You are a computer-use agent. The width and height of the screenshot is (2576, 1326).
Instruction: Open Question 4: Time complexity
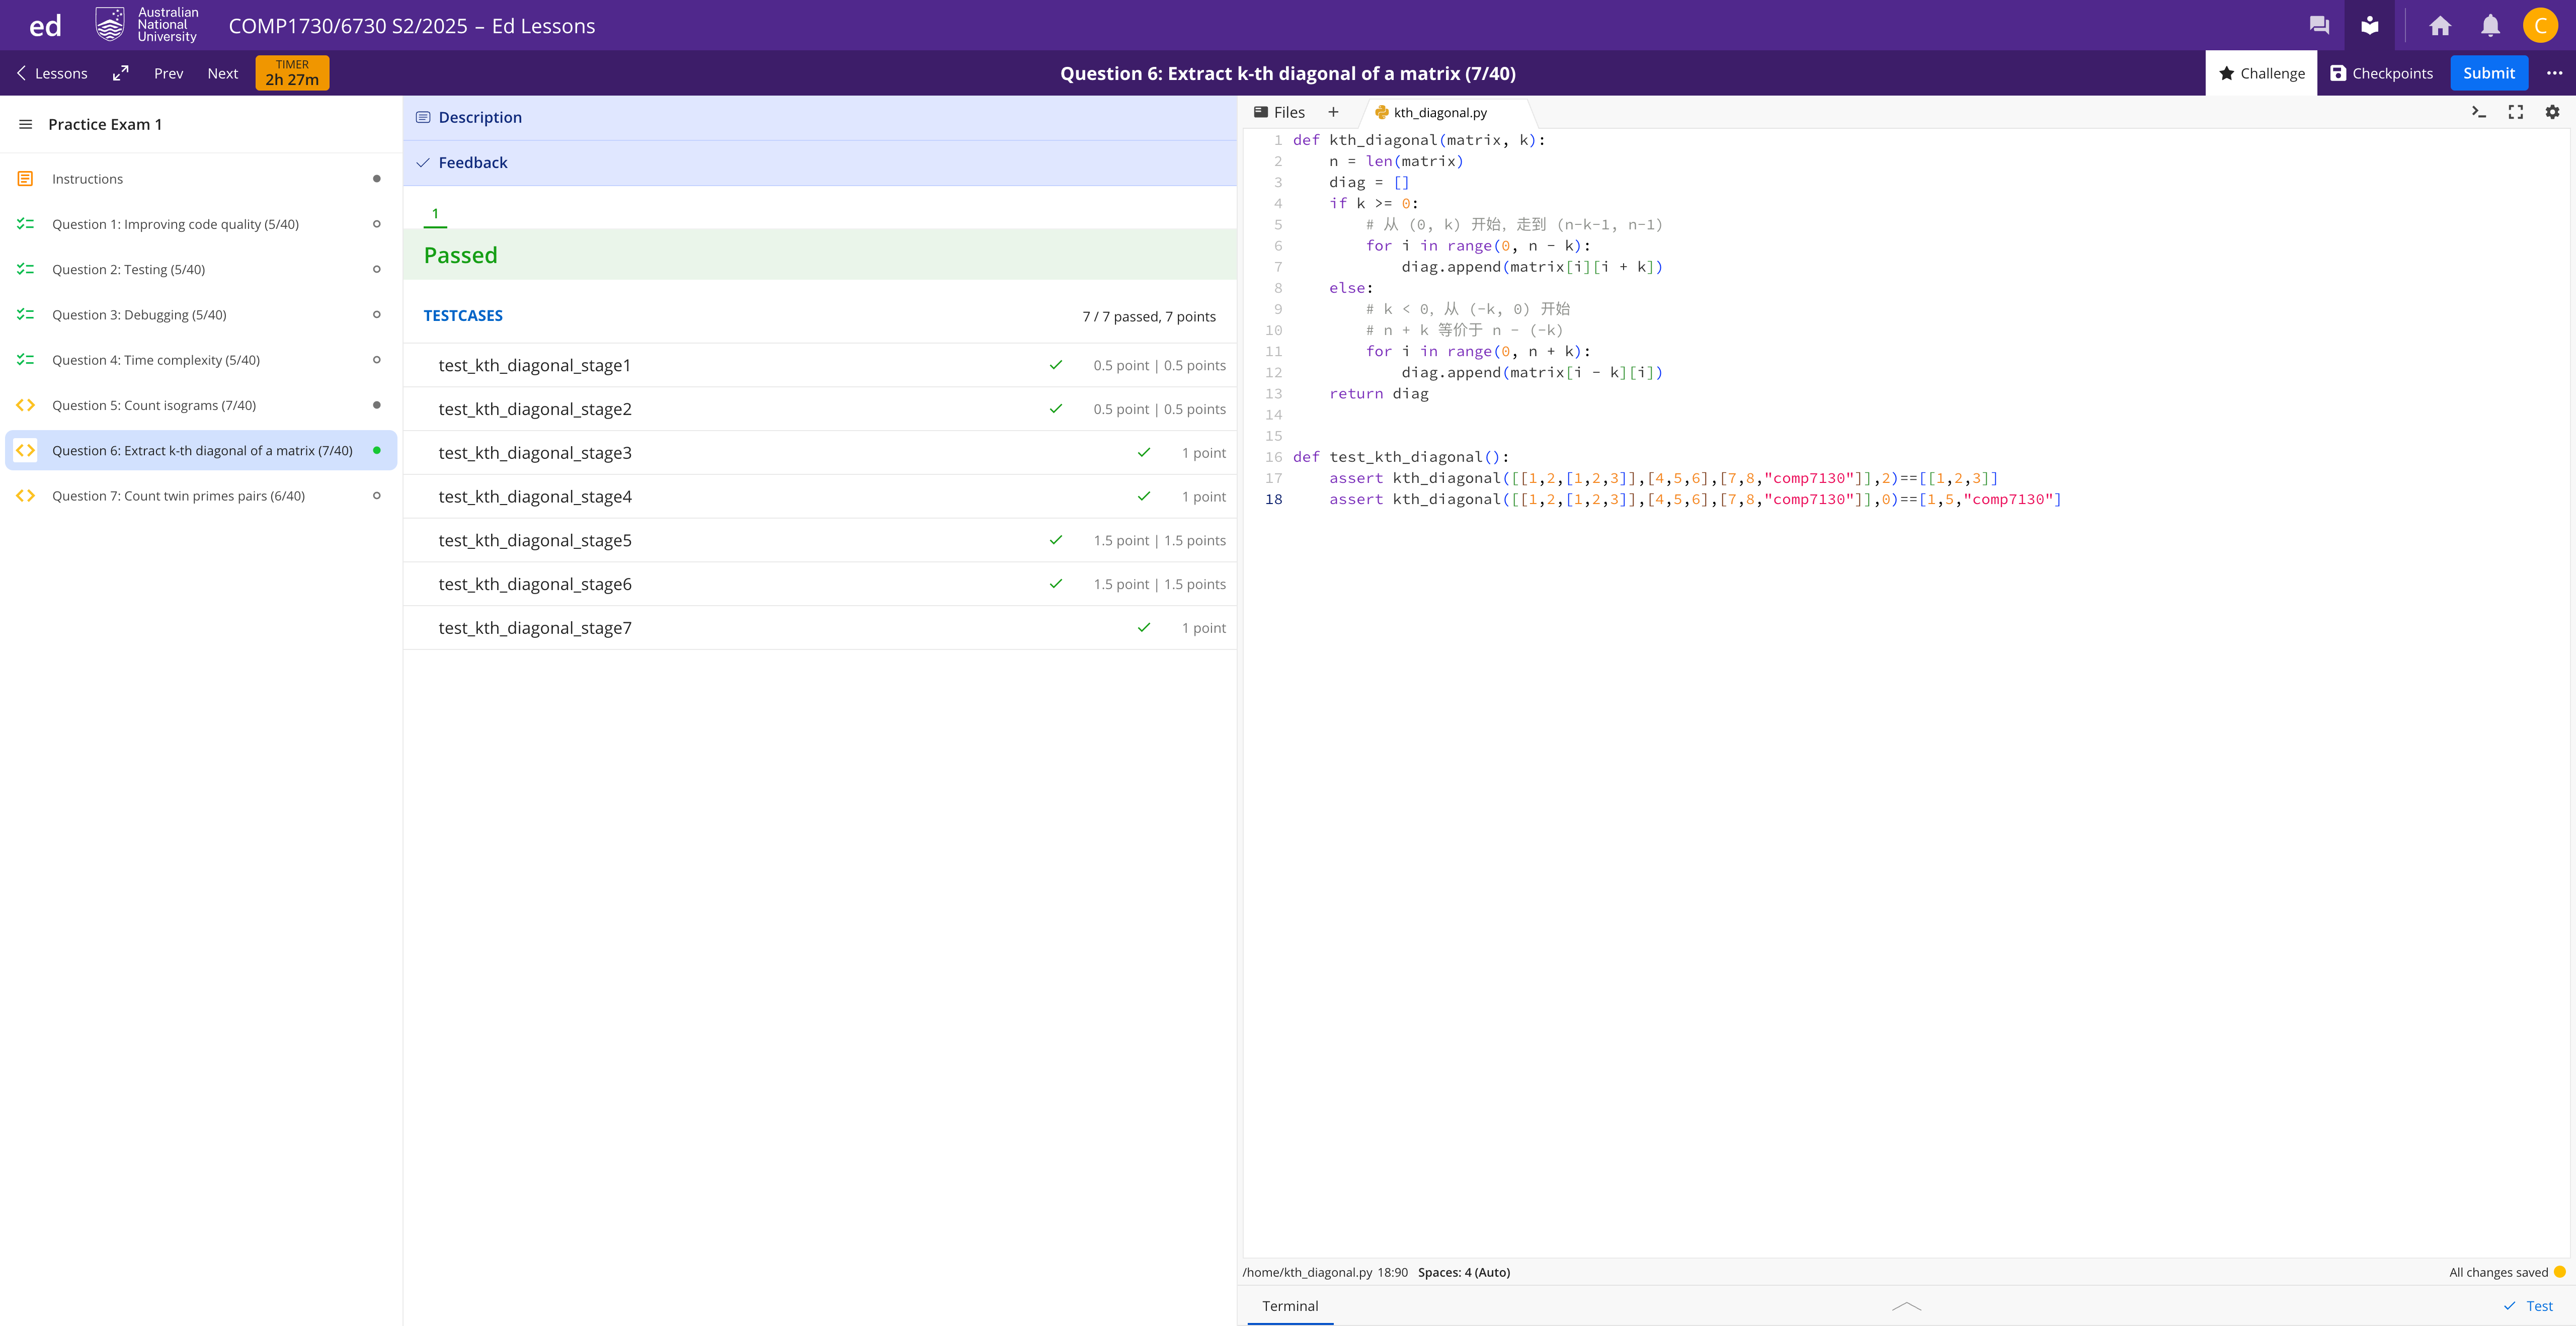[200, 360]
